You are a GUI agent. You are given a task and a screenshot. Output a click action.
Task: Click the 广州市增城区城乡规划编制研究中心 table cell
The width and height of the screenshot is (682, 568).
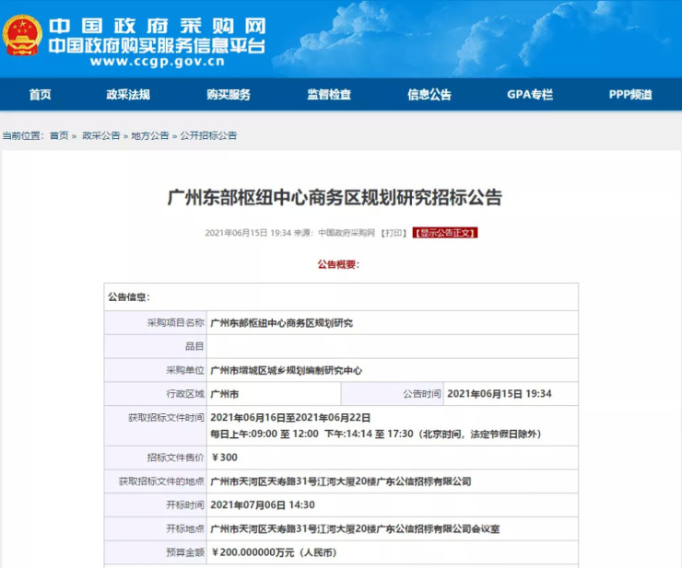click(287, 370)
